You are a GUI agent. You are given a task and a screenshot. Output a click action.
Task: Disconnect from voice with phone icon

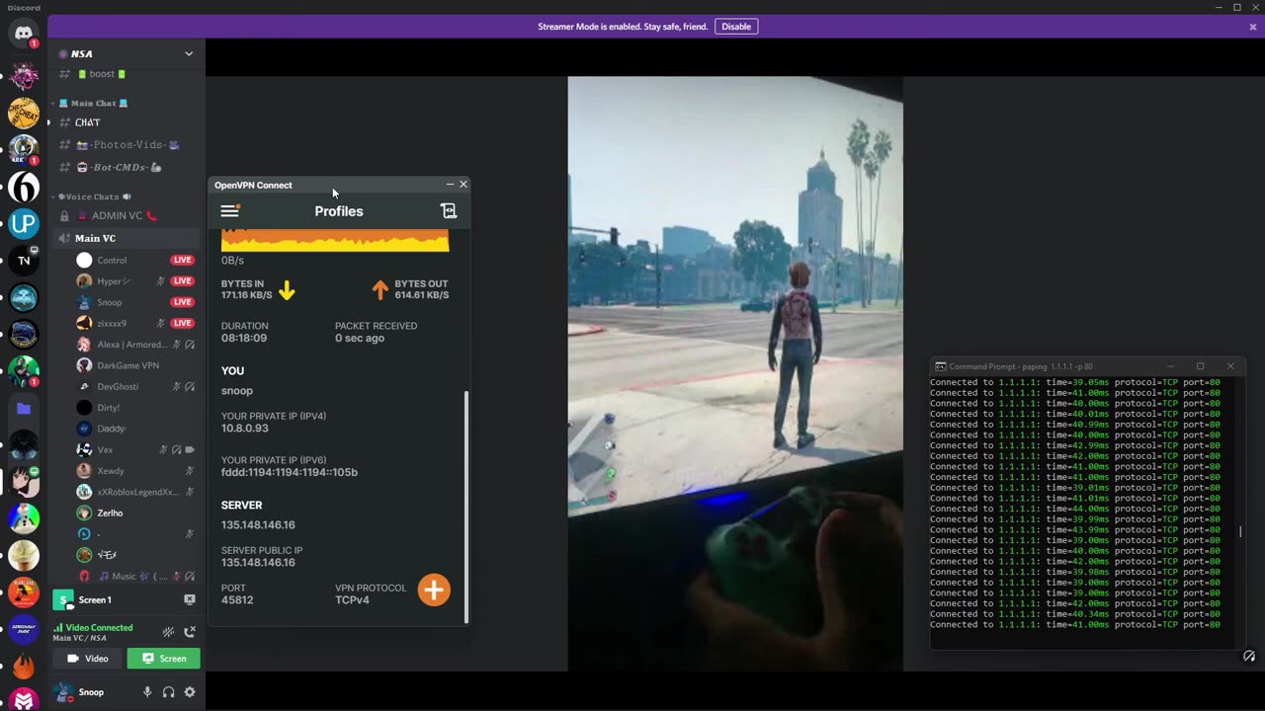(190, 632)
